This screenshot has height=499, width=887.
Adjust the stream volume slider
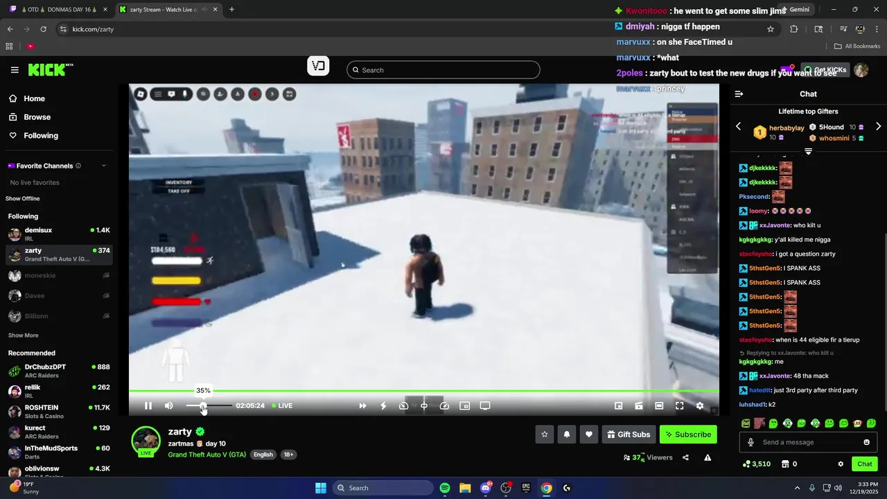coord(209,405)
